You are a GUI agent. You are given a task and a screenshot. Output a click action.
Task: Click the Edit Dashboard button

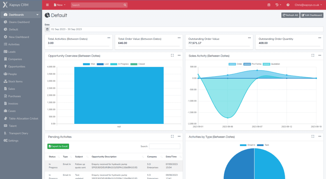312,15
